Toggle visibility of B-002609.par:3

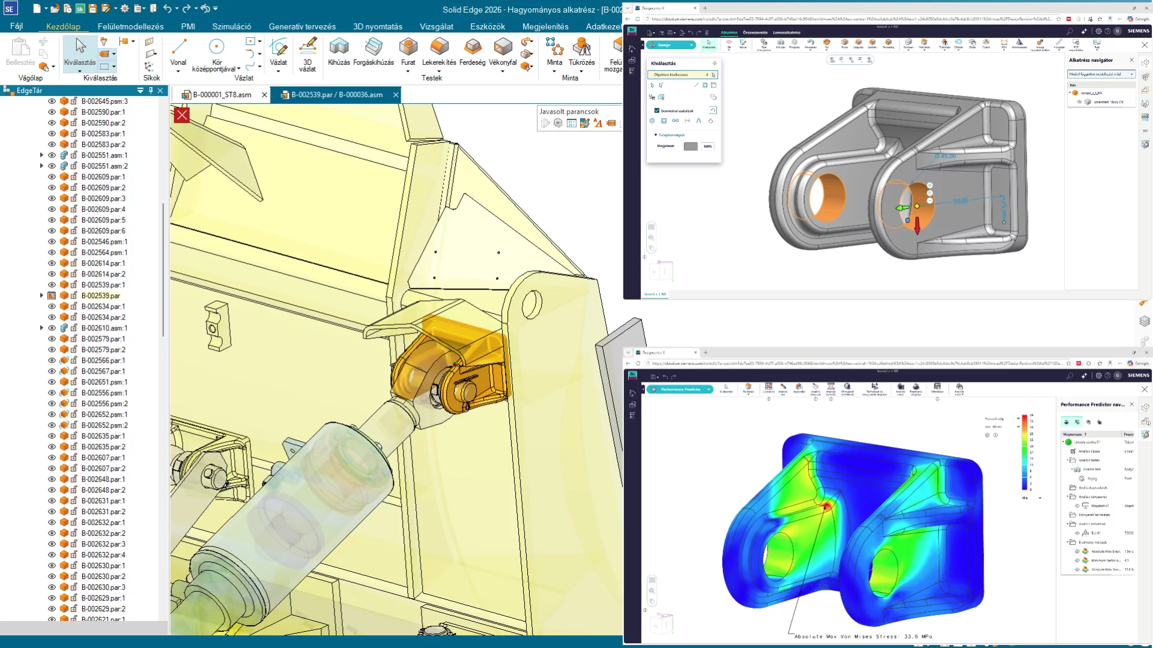click(x=52, y=198)
